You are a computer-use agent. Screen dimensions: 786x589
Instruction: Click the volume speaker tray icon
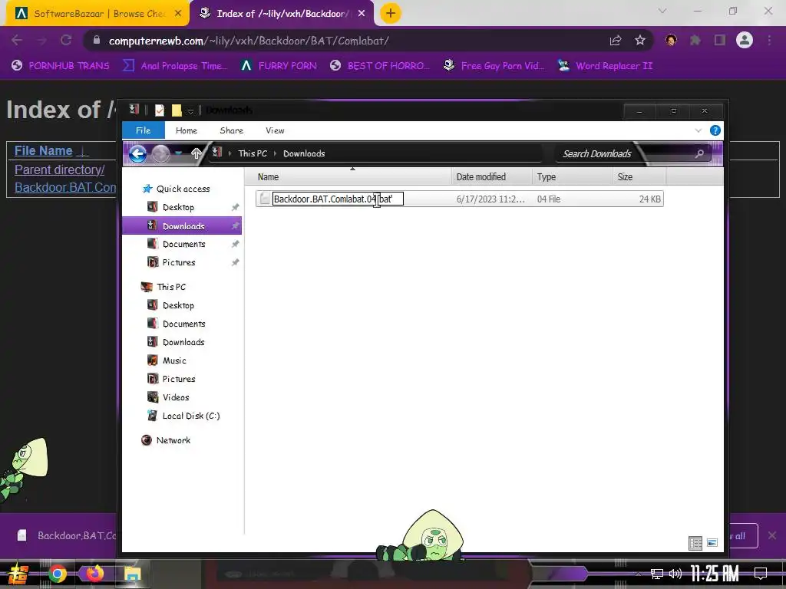point(675,574)
